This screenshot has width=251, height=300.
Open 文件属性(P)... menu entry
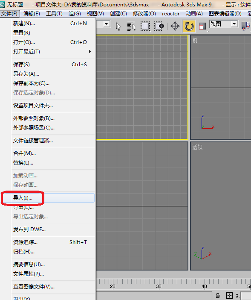point(53,274)
